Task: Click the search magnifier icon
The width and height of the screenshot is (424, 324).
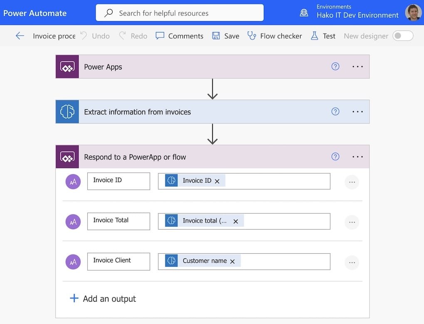Action: tap(108, 13)
